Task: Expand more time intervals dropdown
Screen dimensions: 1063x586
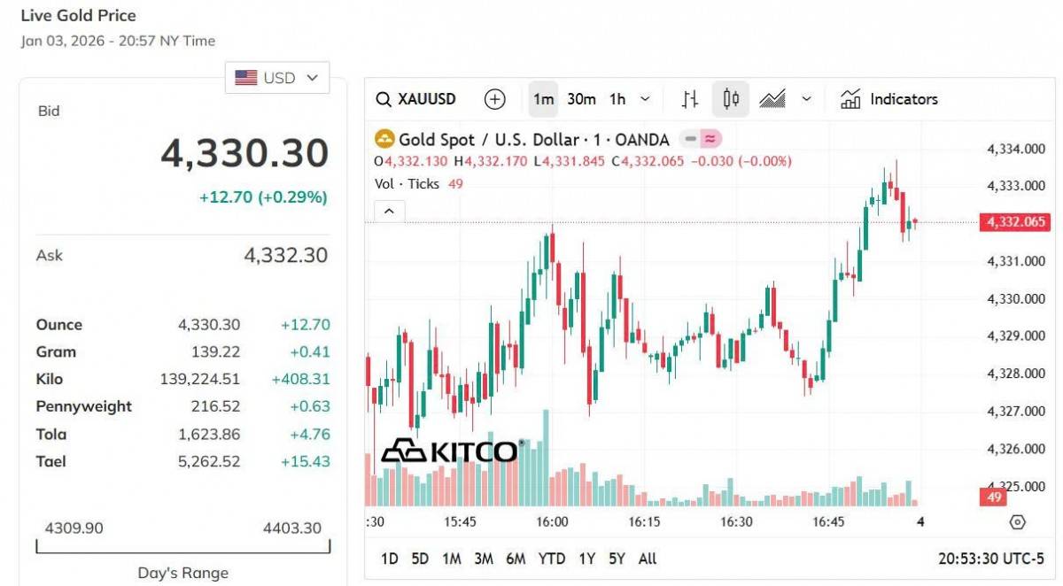Action: (x=645, y=99)
